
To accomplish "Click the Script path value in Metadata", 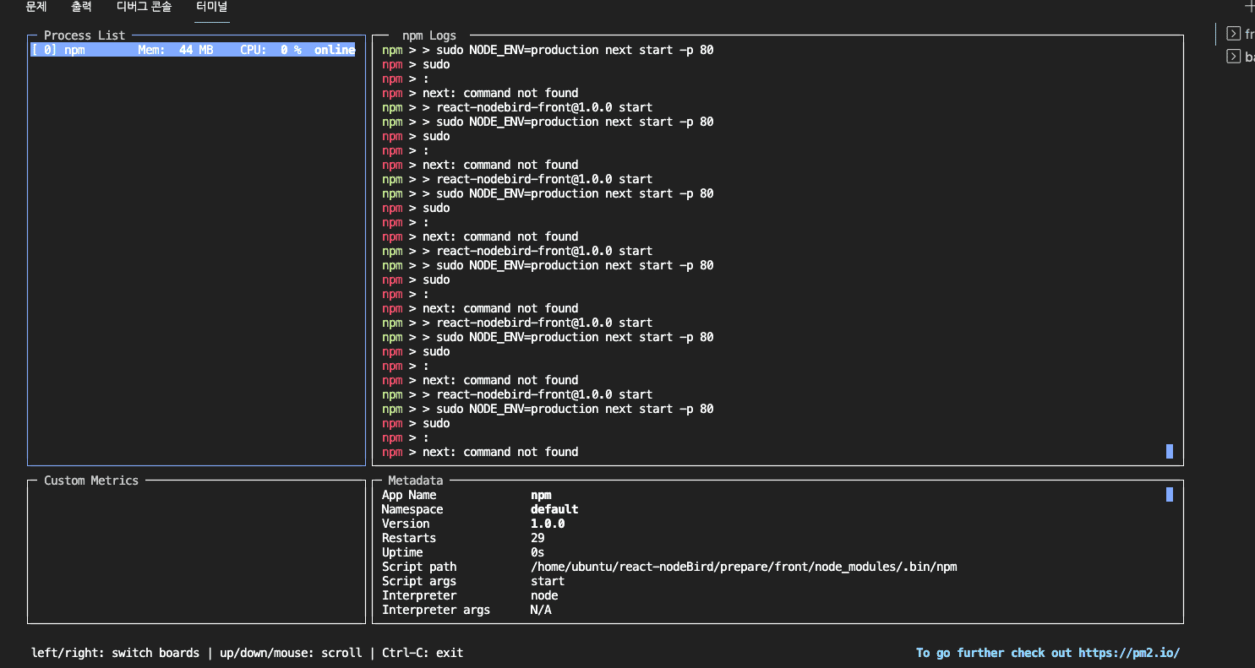I will (x=743, y=567).
